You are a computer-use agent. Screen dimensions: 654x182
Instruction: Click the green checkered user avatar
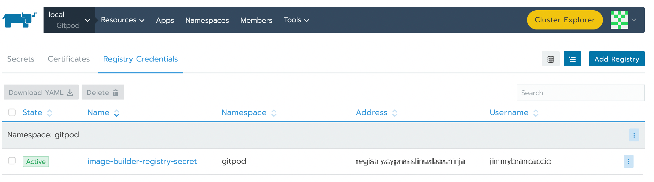(619, 20)
